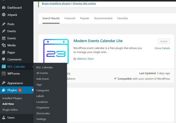
Task: Click the Comments speech bubble icon
Action: [3, 59]
